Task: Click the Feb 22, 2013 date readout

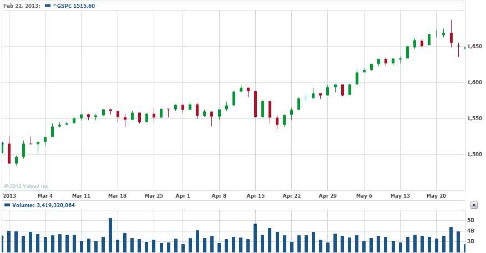Action: tap(21, 6)
